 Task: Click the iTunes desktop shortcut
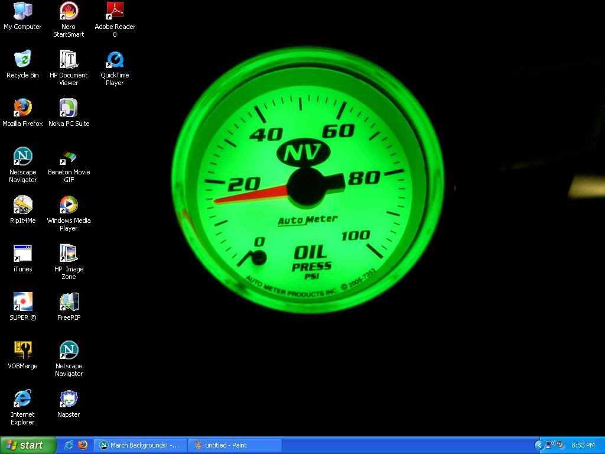[x=23, y=259]
